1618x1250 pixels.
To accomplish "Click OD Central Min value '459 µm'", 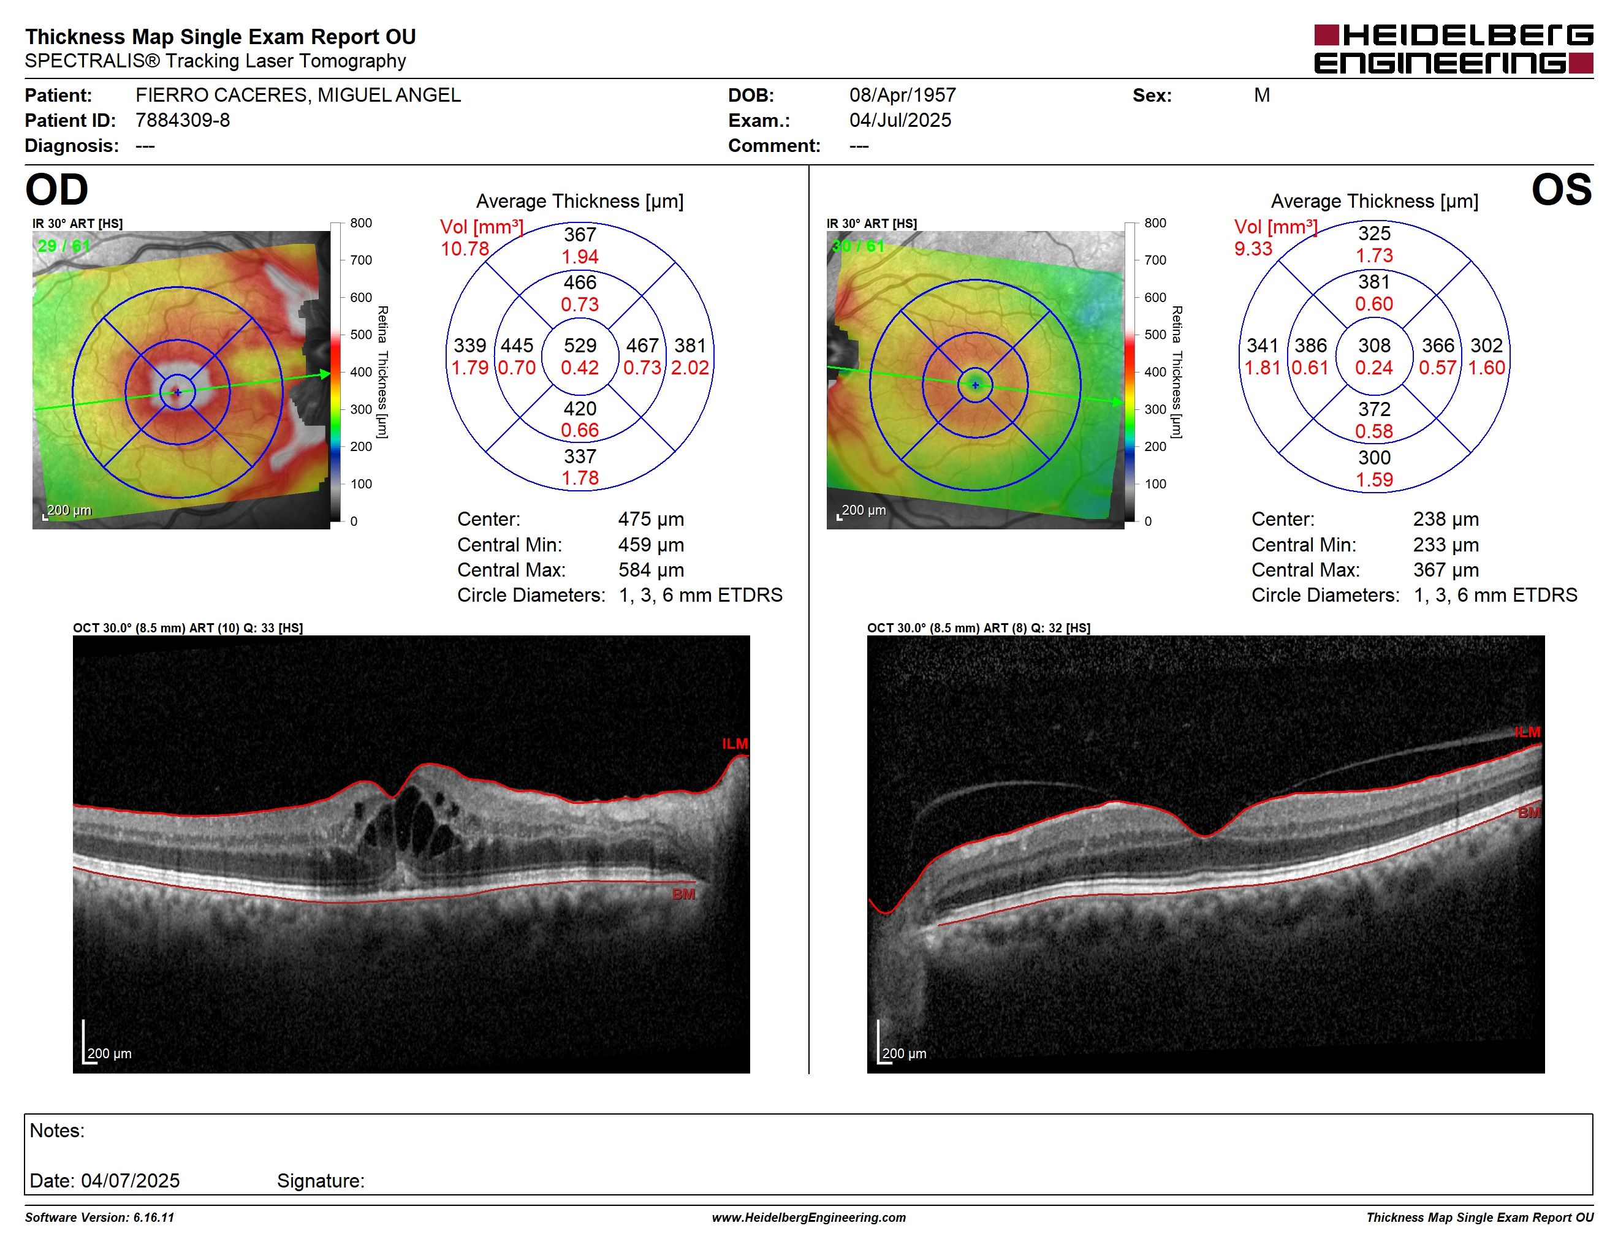I will point(651,545).
